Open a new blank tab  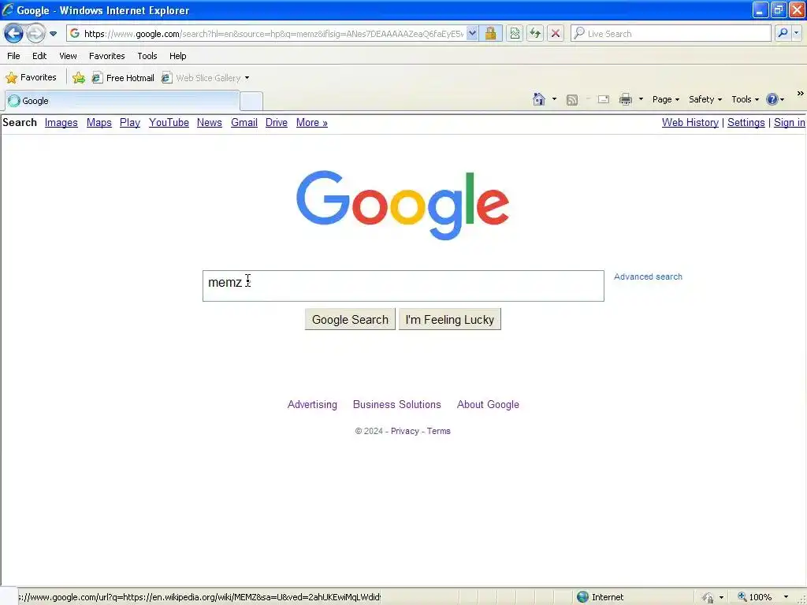coord(251,102)
